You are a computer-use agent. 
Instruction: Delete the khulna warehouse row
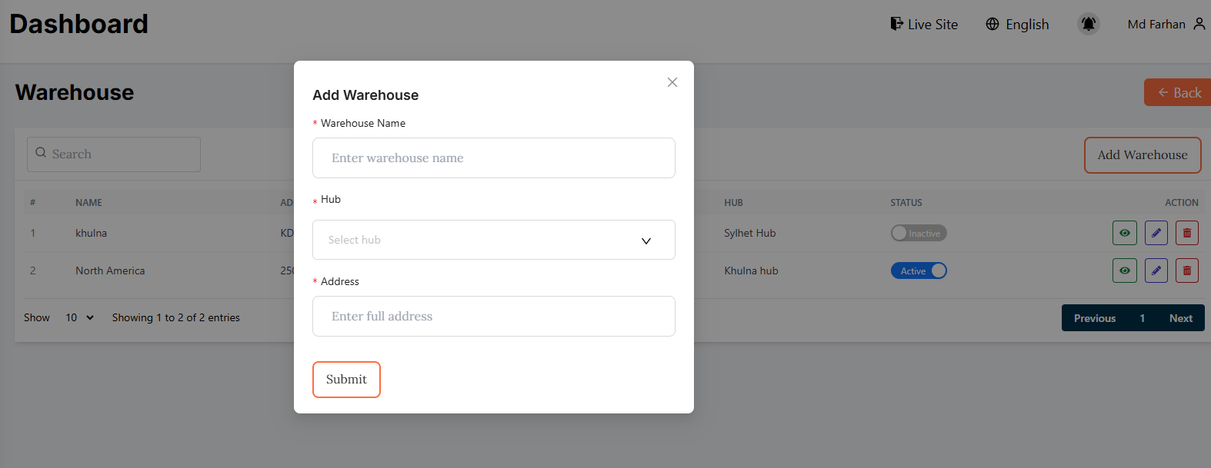(x=1186, y=233)
